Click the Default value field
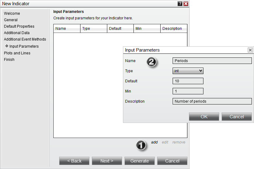The height and width of the screenshot is (169, 254). tap(188, 81)
